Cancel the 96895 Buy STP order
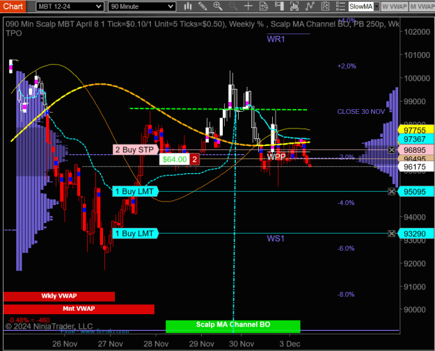 tap(391, 150)
